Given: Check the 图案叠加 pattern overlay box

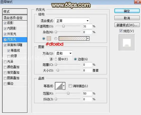Looking at the screenshot, I should click(5, 78).
